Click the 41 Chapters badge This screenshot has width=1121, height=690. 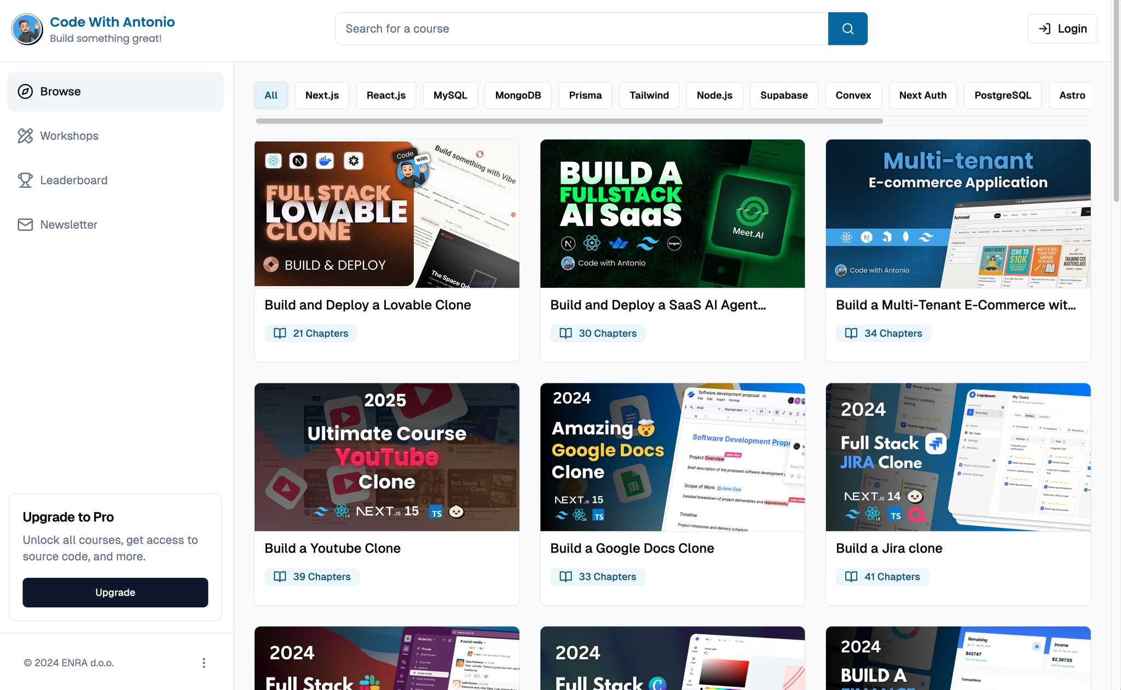(x=882, y=577)
